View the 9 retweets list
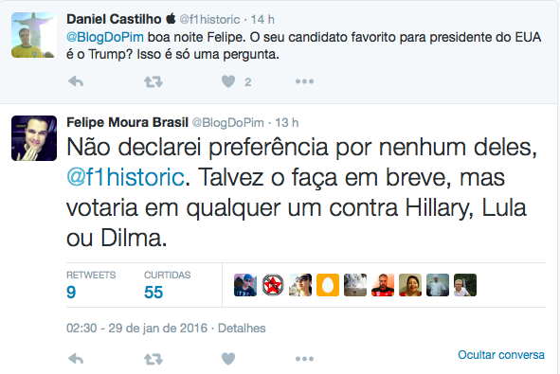This screenshot has width=560, height=374. pyautogui.click(x=91, y=285)
